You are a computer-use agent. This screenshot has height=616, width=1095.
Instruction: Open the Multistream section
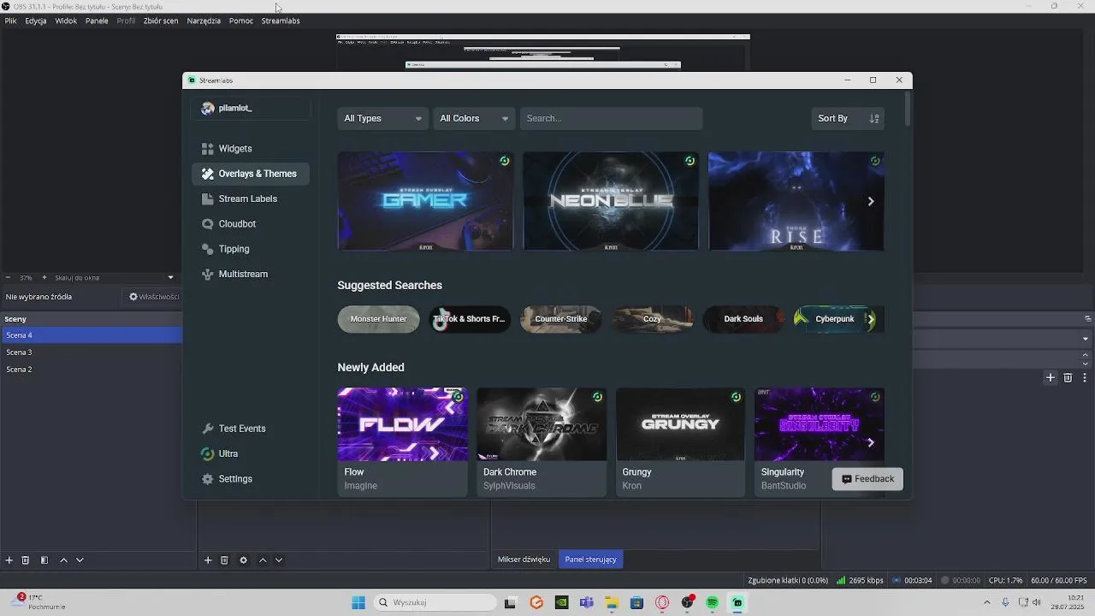(x=250, y=274)
